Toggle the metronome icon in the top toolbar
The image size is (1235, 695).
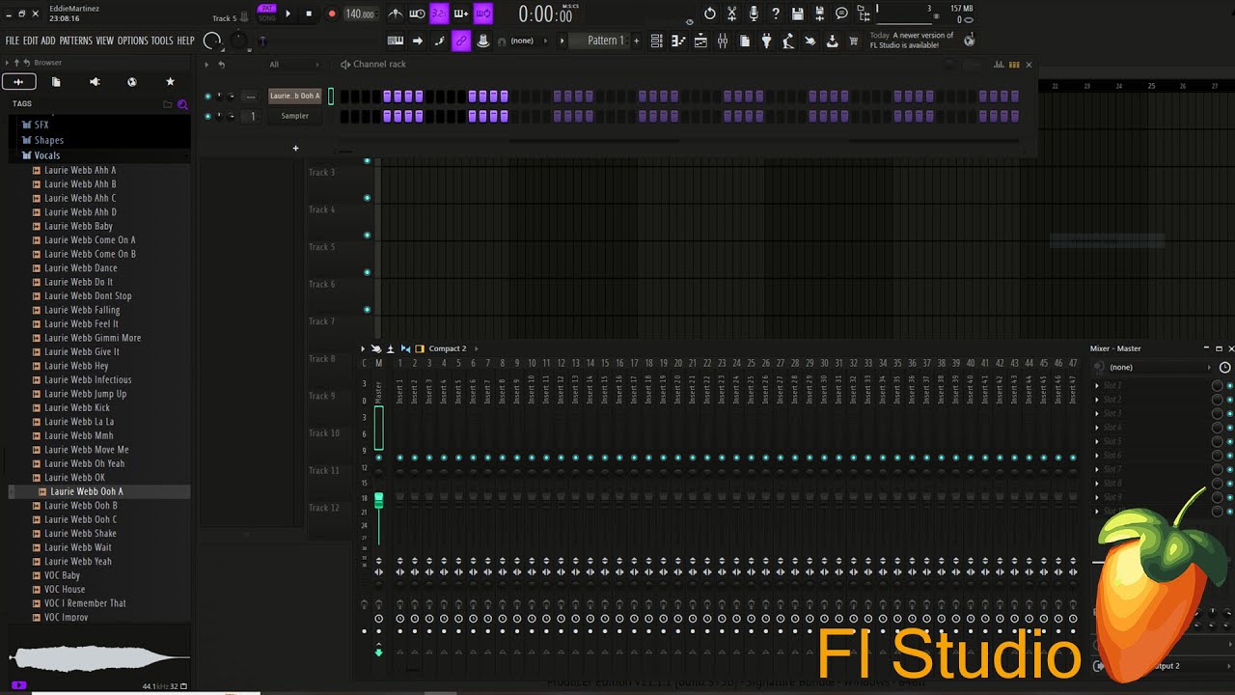click(396, 14)
